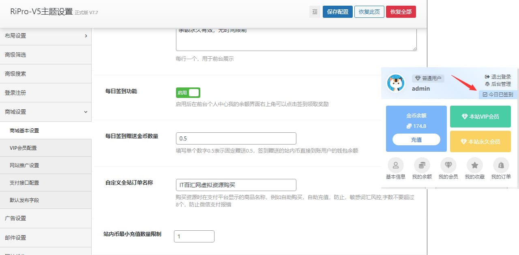Click the sidebar collapse icon near 保存配置
The width and height of the screenshot is (519, 255).
(x=315, y=11)
